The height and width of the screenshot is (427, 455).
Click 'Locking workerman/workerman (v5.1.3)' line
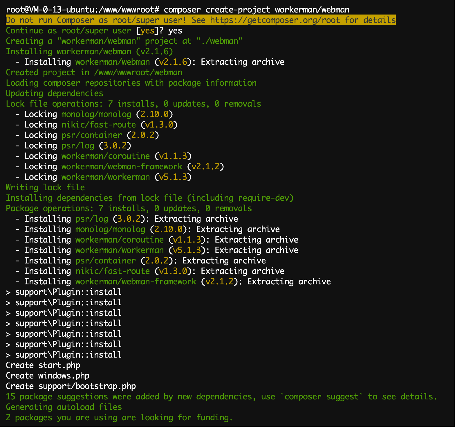103,177
